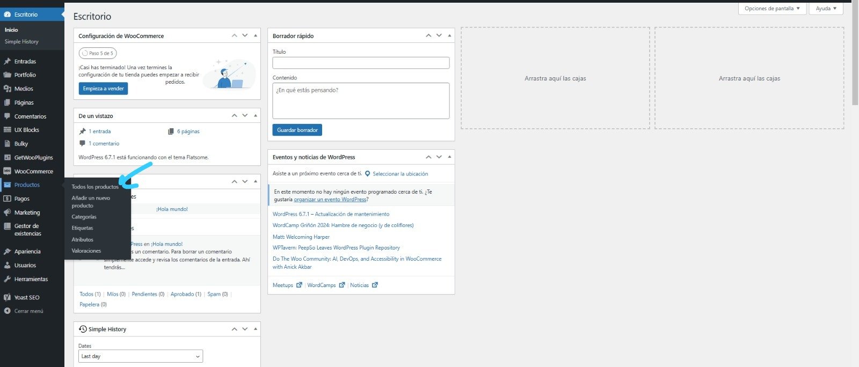
Task: Open Categorías in Productos submenu
Action: pyautogui.click(x=84, y=217)
